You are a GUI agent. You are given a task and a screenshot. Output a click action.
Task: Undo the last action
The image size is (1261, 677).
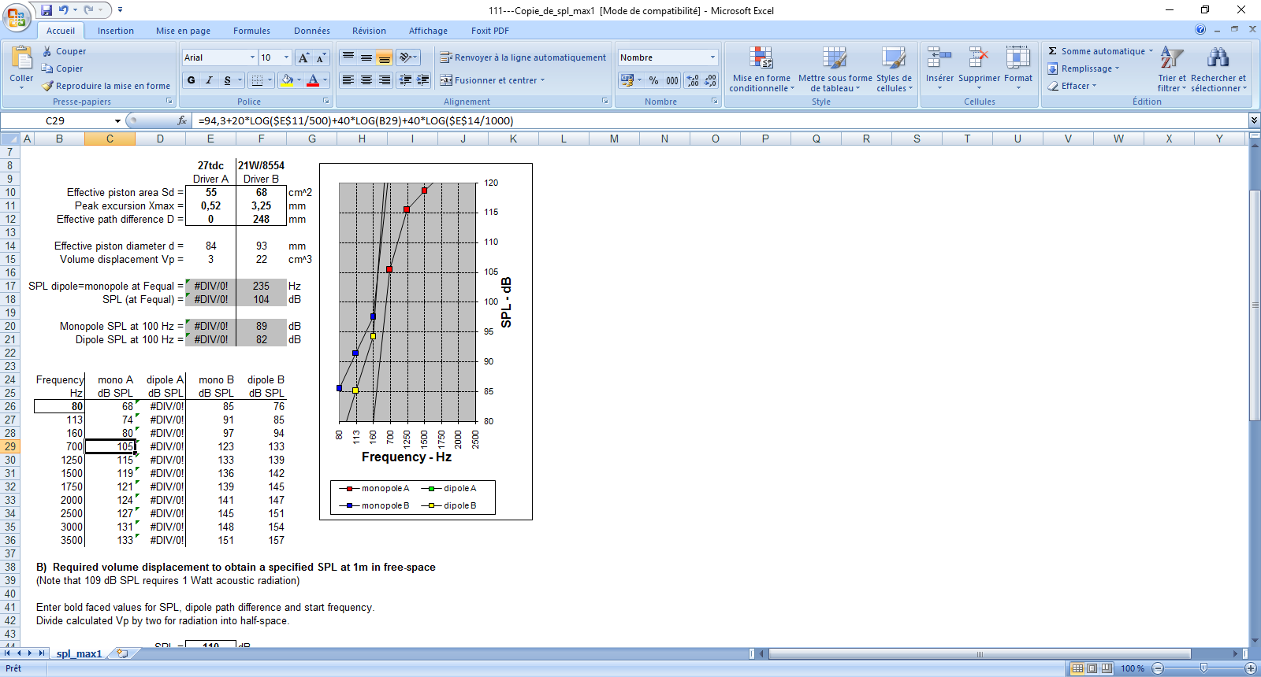coord(64,10)
